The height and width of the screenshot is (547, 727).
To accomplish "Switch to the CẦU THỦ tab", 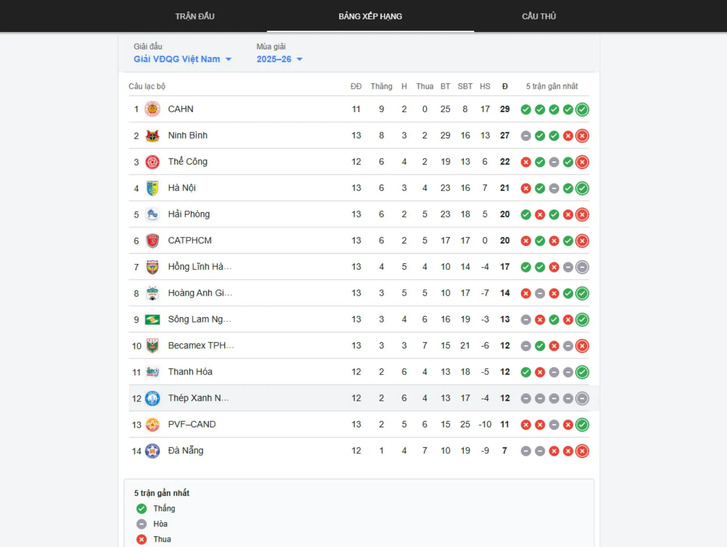I will [x=539, y=16].
